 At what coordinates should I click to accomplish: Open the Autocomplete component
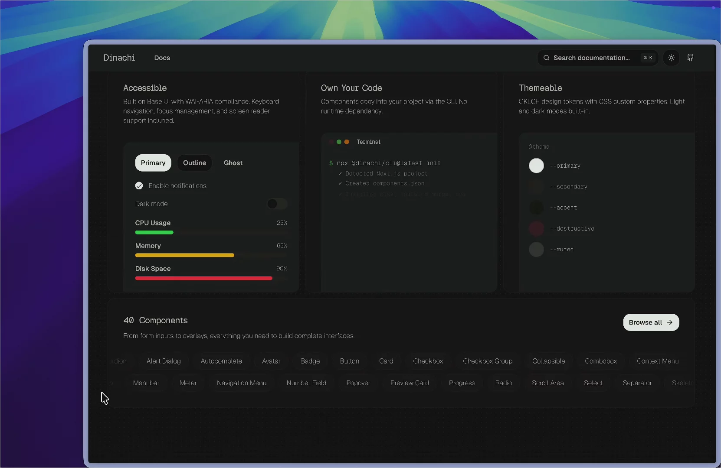[x=221, y=361]
